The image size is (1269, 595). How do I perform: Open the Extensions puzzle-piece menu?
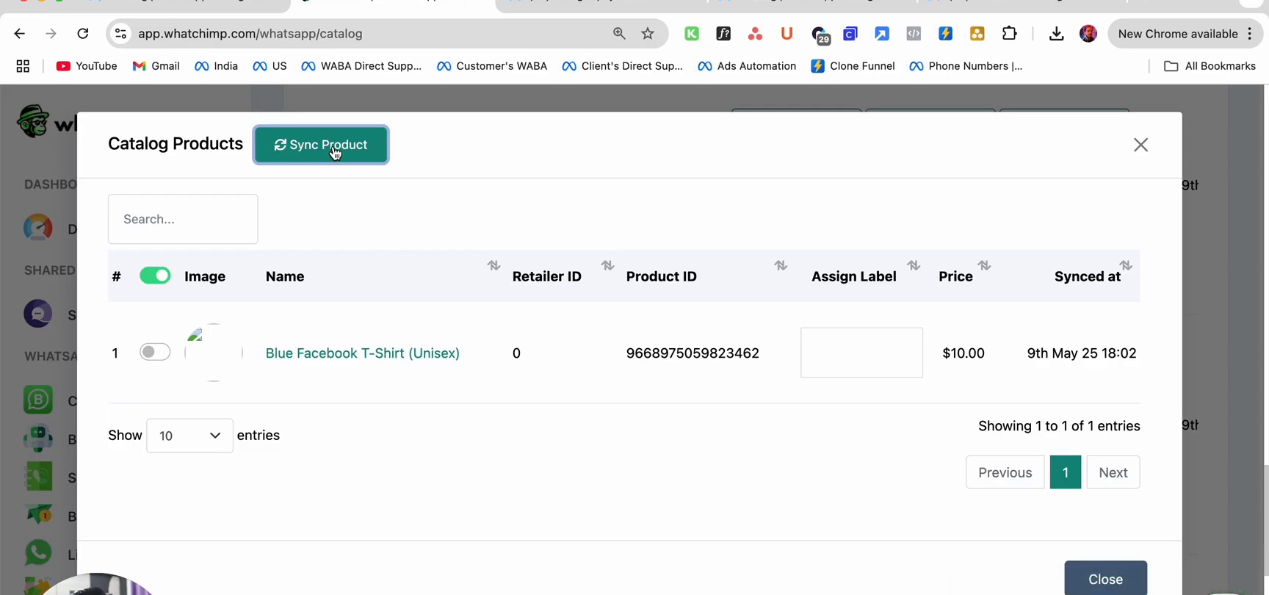[1010, 33]
